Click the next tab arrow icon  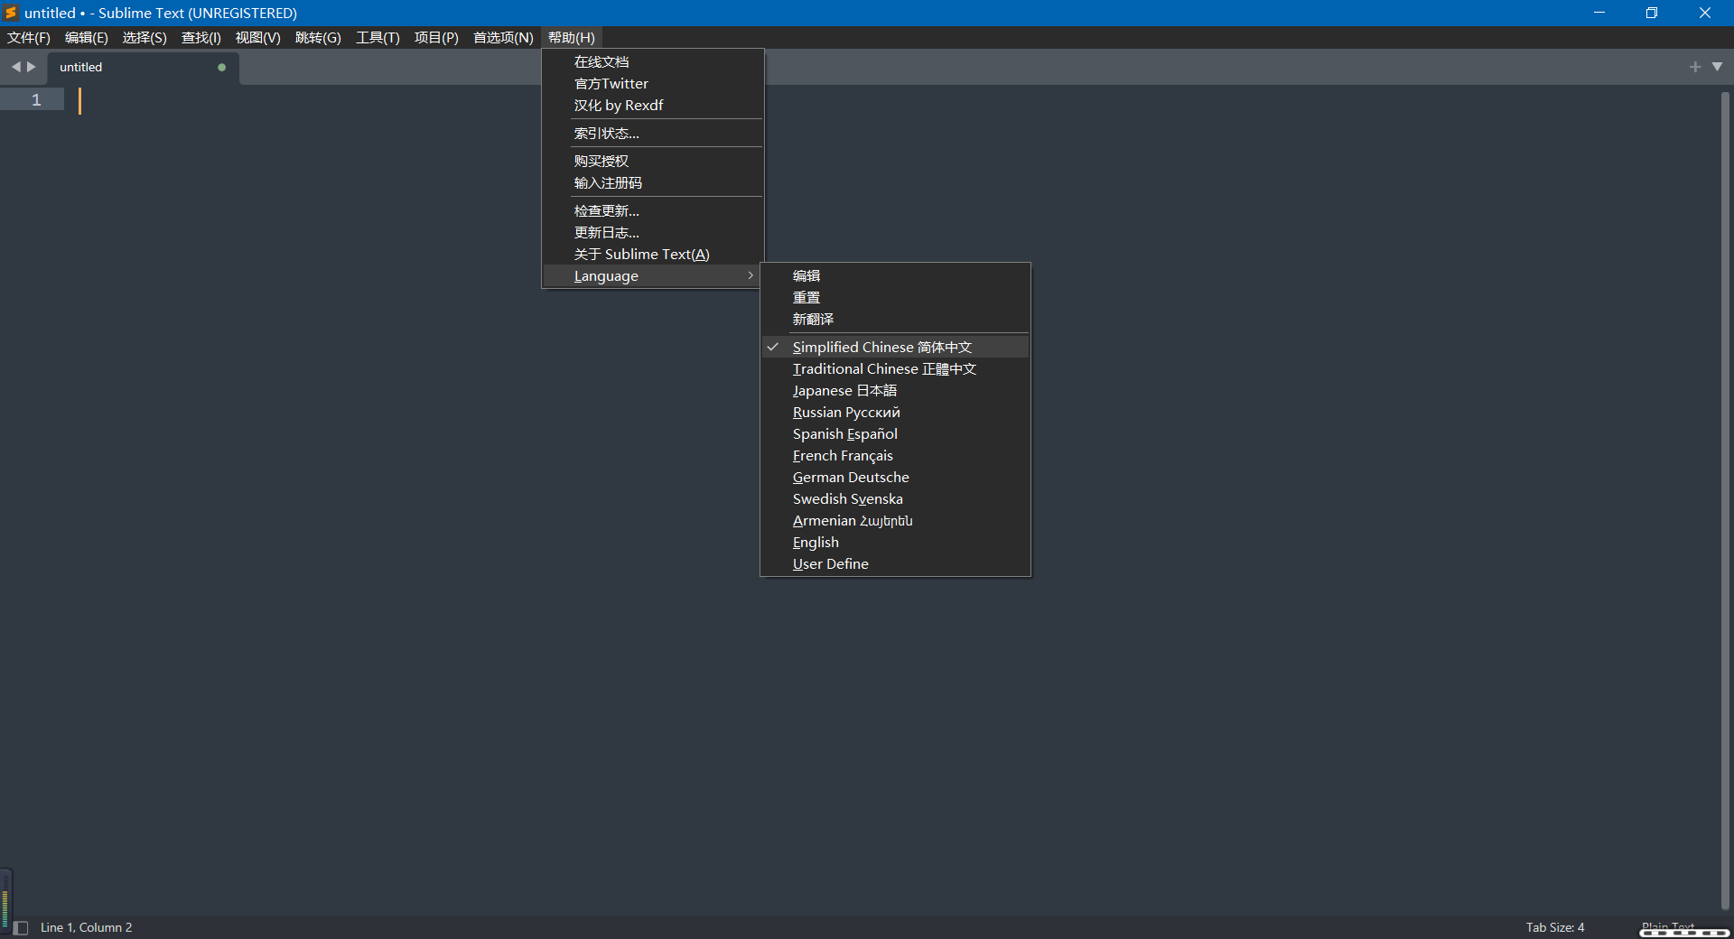(32, 67)
